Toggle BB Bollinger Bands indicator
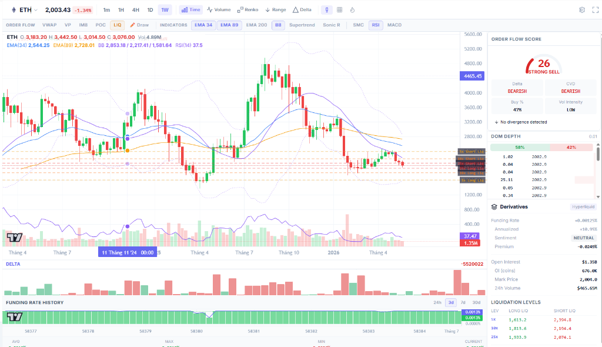 [278, 25]
